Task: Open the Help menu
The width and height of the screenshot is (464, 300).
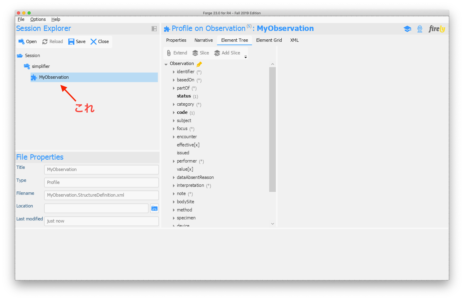Action: tap(56, 19)
